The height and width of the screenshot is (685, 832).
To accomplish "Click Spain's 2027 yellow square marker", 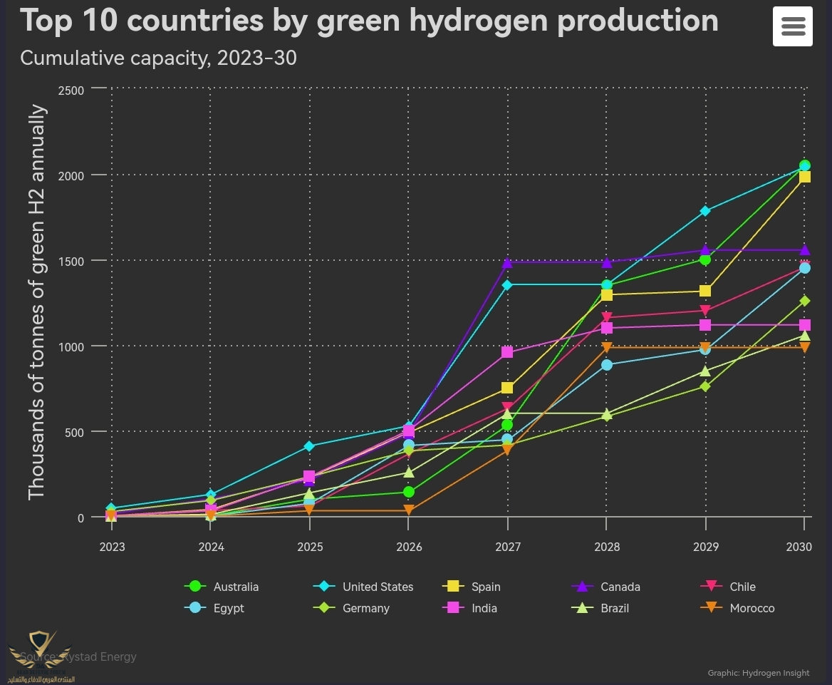I will pyautogui.click(x=507, y=388).
